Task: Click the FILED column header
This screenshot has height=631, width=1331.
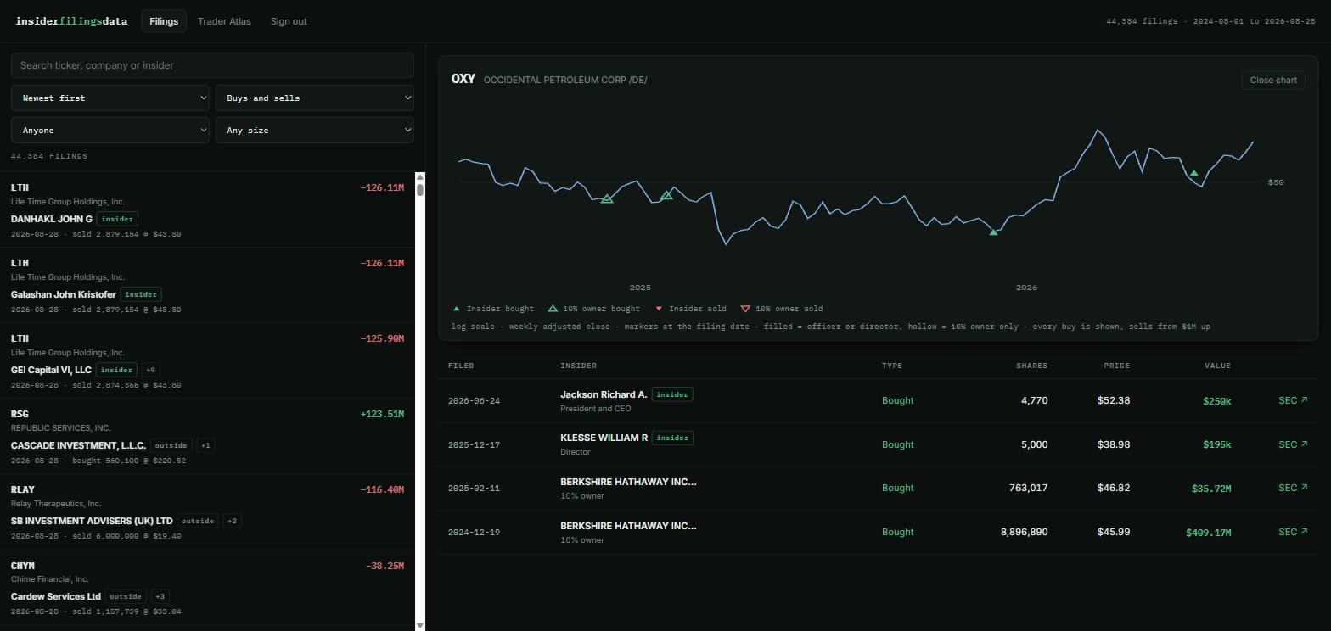Action: coord(461,366)
